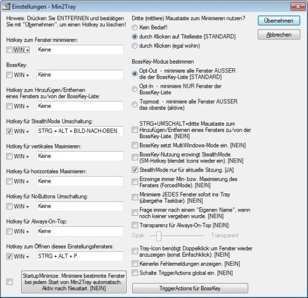
Task: Click the BossKey hotkey field
Action: 80,74
